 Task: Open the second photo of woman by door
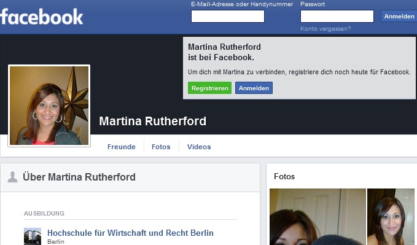(391, 217)
